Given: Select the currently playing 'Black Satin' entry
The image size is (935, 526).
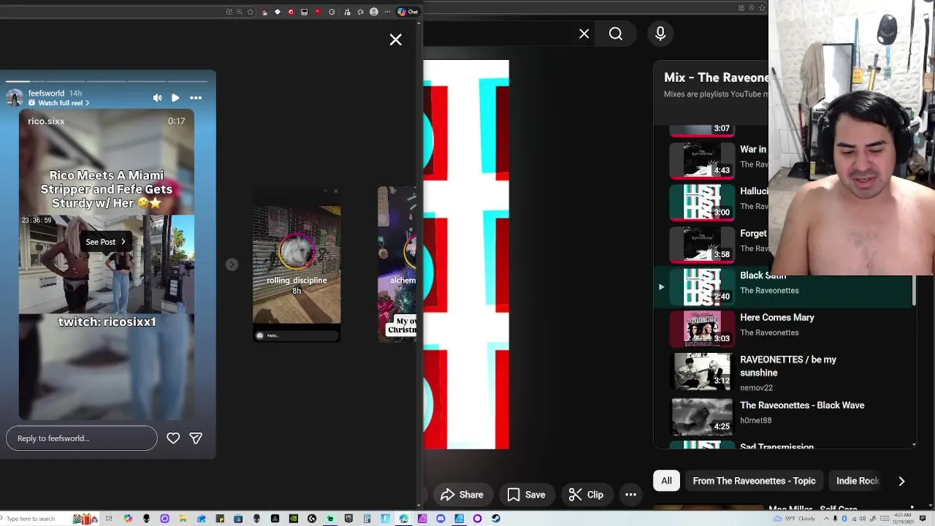Looking at the screenshot, I should [x=783, y=286].
